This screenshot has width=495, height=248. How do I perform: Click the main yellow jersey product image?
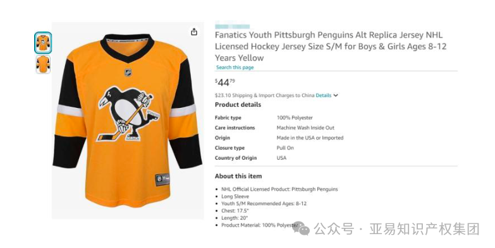coord(128,121)
